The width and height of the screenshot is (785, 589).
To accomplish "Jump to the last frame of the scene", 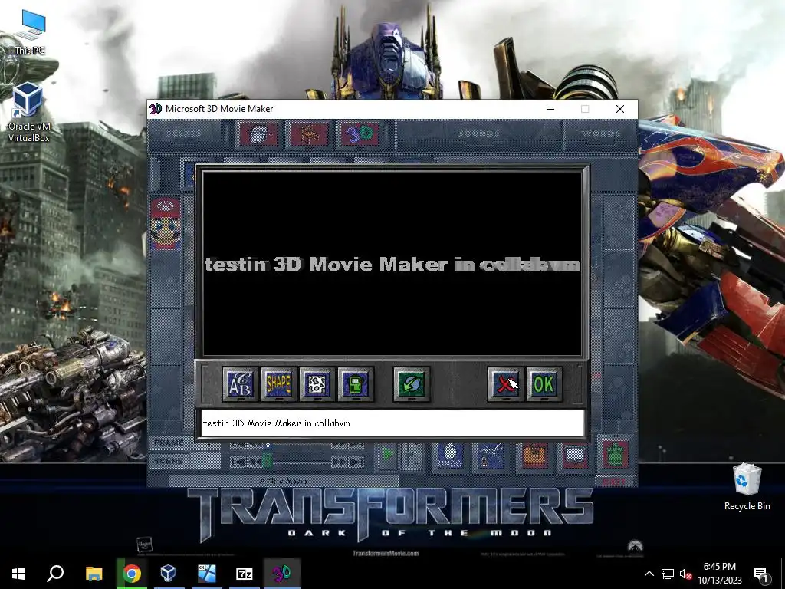I will pyautogui.click(x=356, y=462).
